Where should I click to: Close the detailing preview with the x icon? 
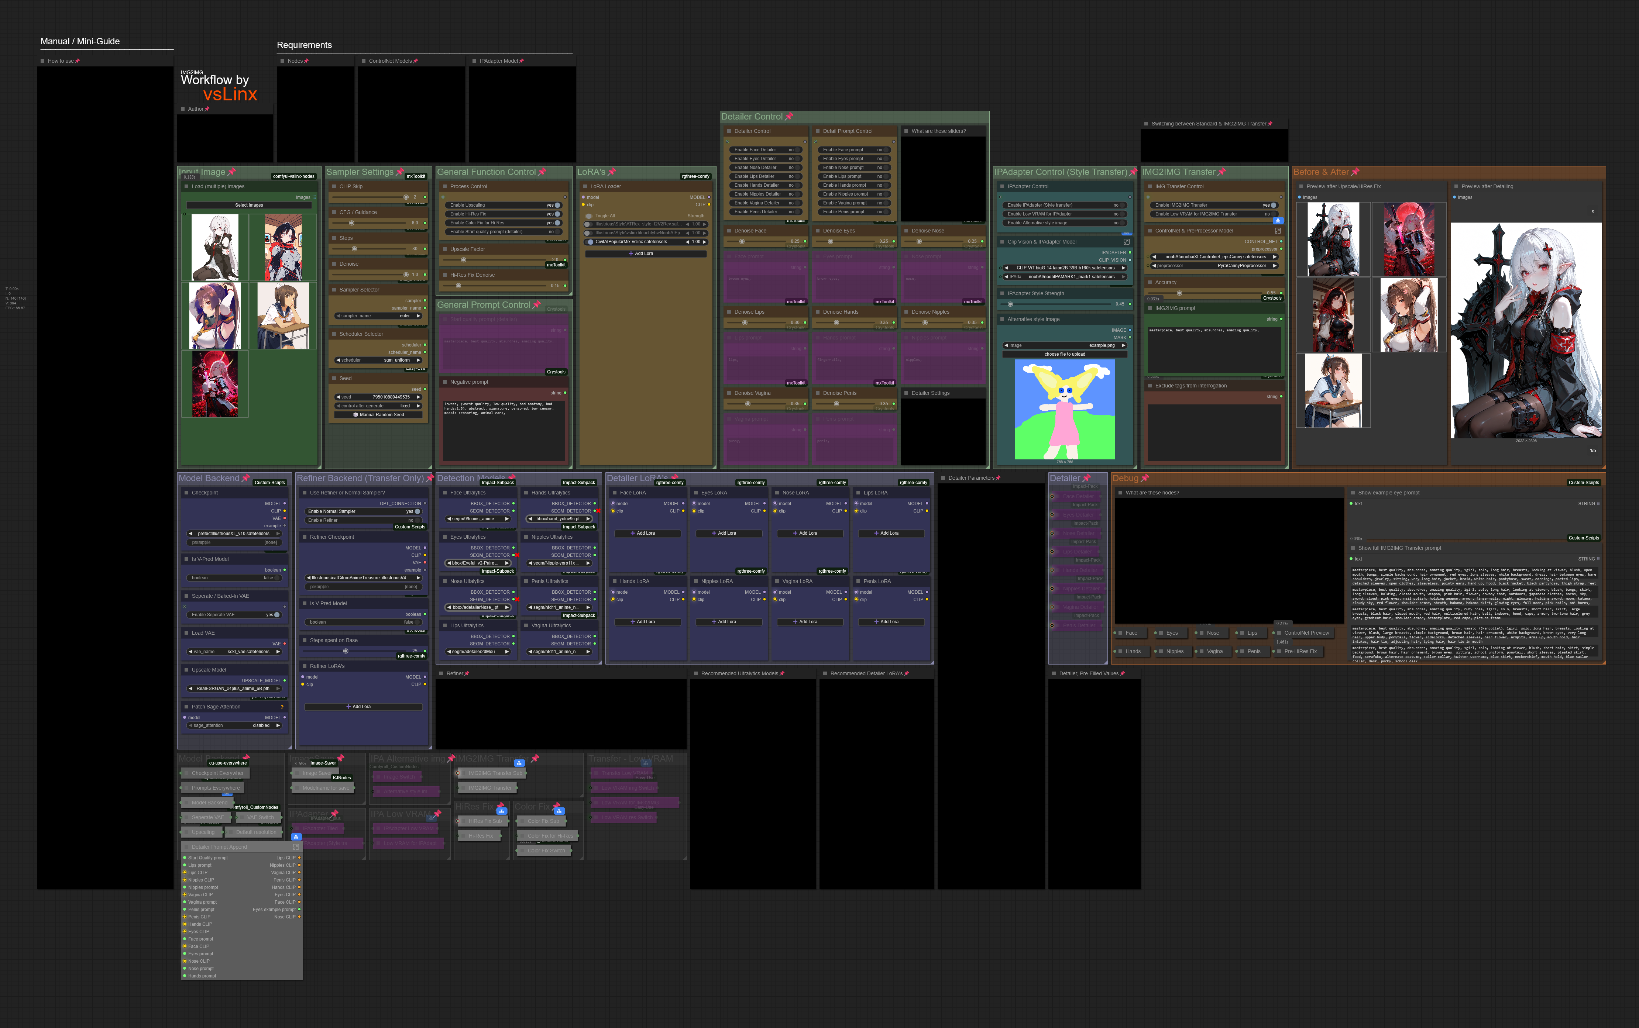click(1592, 211)
